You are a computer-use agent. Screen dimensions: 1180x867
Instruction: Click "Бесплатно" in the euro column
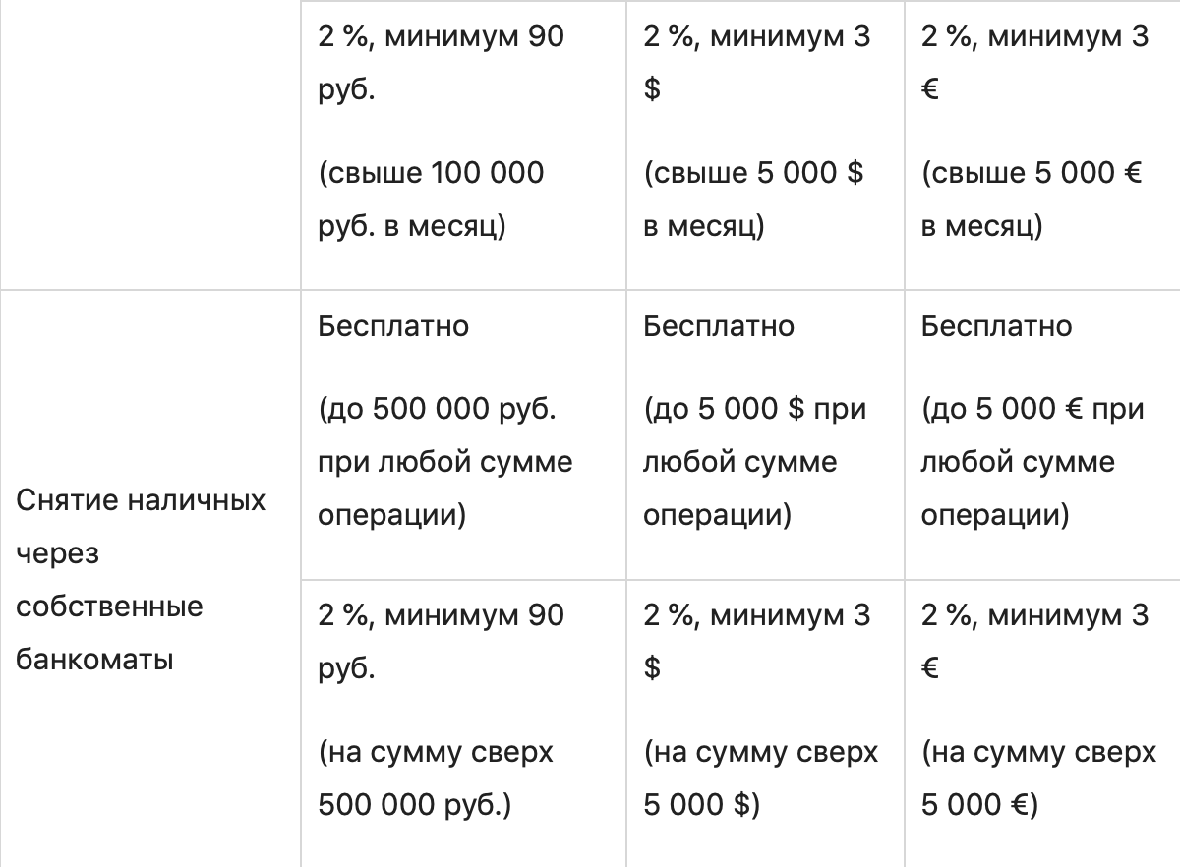(x=996, y=325)
